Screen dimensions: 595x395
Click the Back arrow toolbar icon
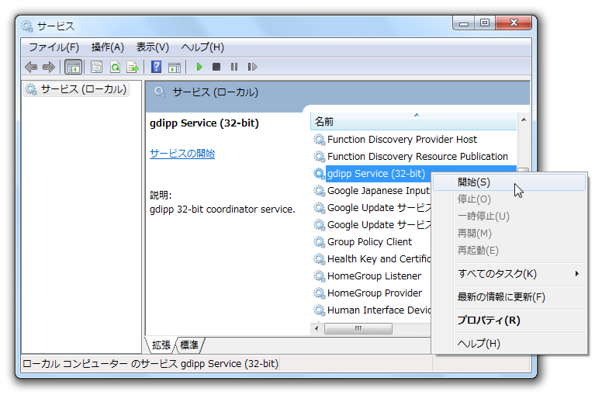click(x=31, y=68)
